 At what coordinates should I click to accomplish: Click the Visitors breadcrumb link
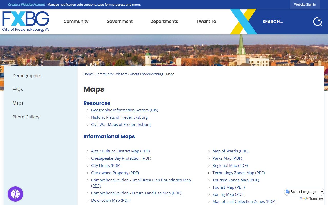pyautogui.click(x=121, y=74)
